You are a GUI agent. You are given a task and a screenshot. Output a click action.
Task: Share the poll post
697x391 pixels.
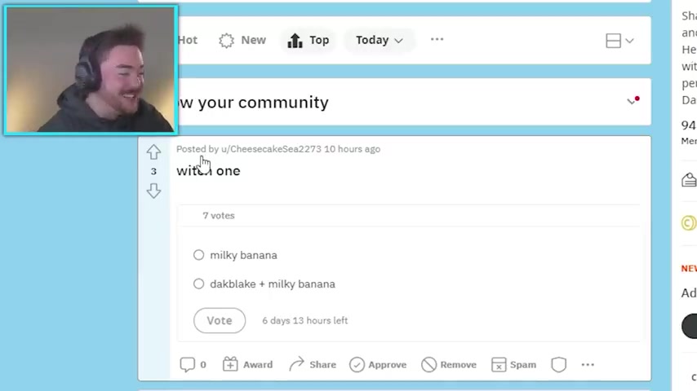click(x=313, y=364)
